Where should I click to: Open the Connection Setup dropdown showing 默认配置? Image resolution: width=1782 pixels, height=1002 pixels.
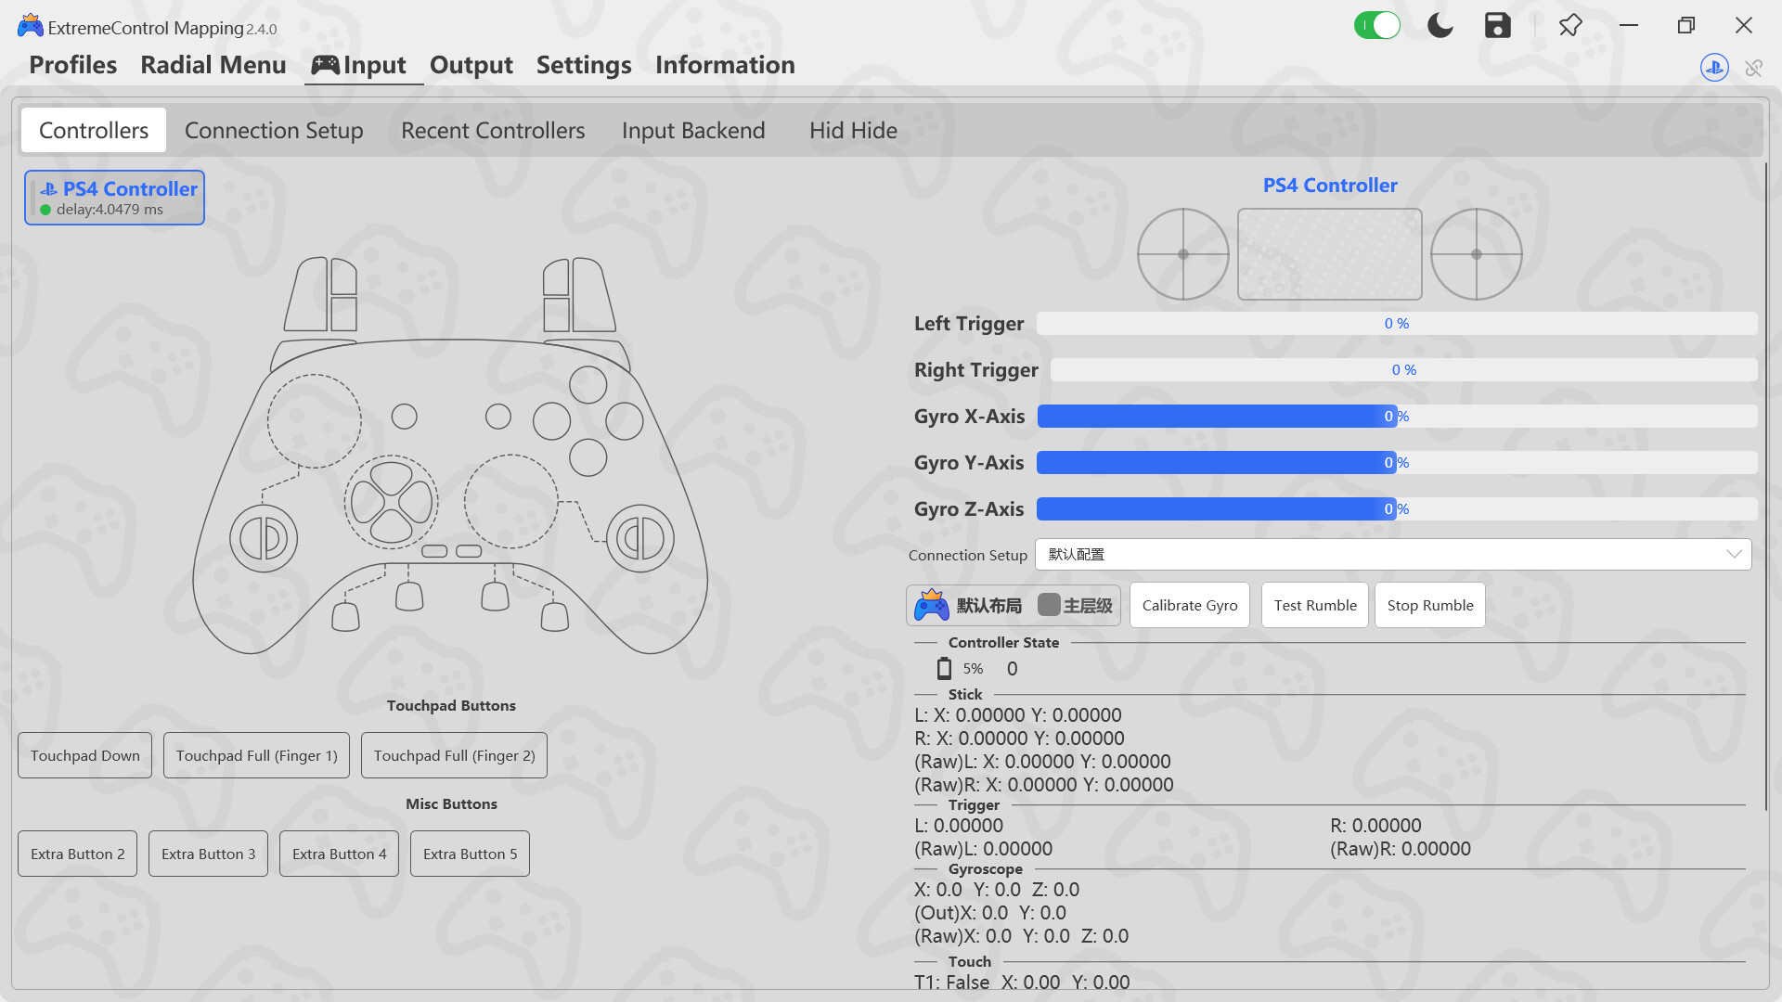(1392, 554)
